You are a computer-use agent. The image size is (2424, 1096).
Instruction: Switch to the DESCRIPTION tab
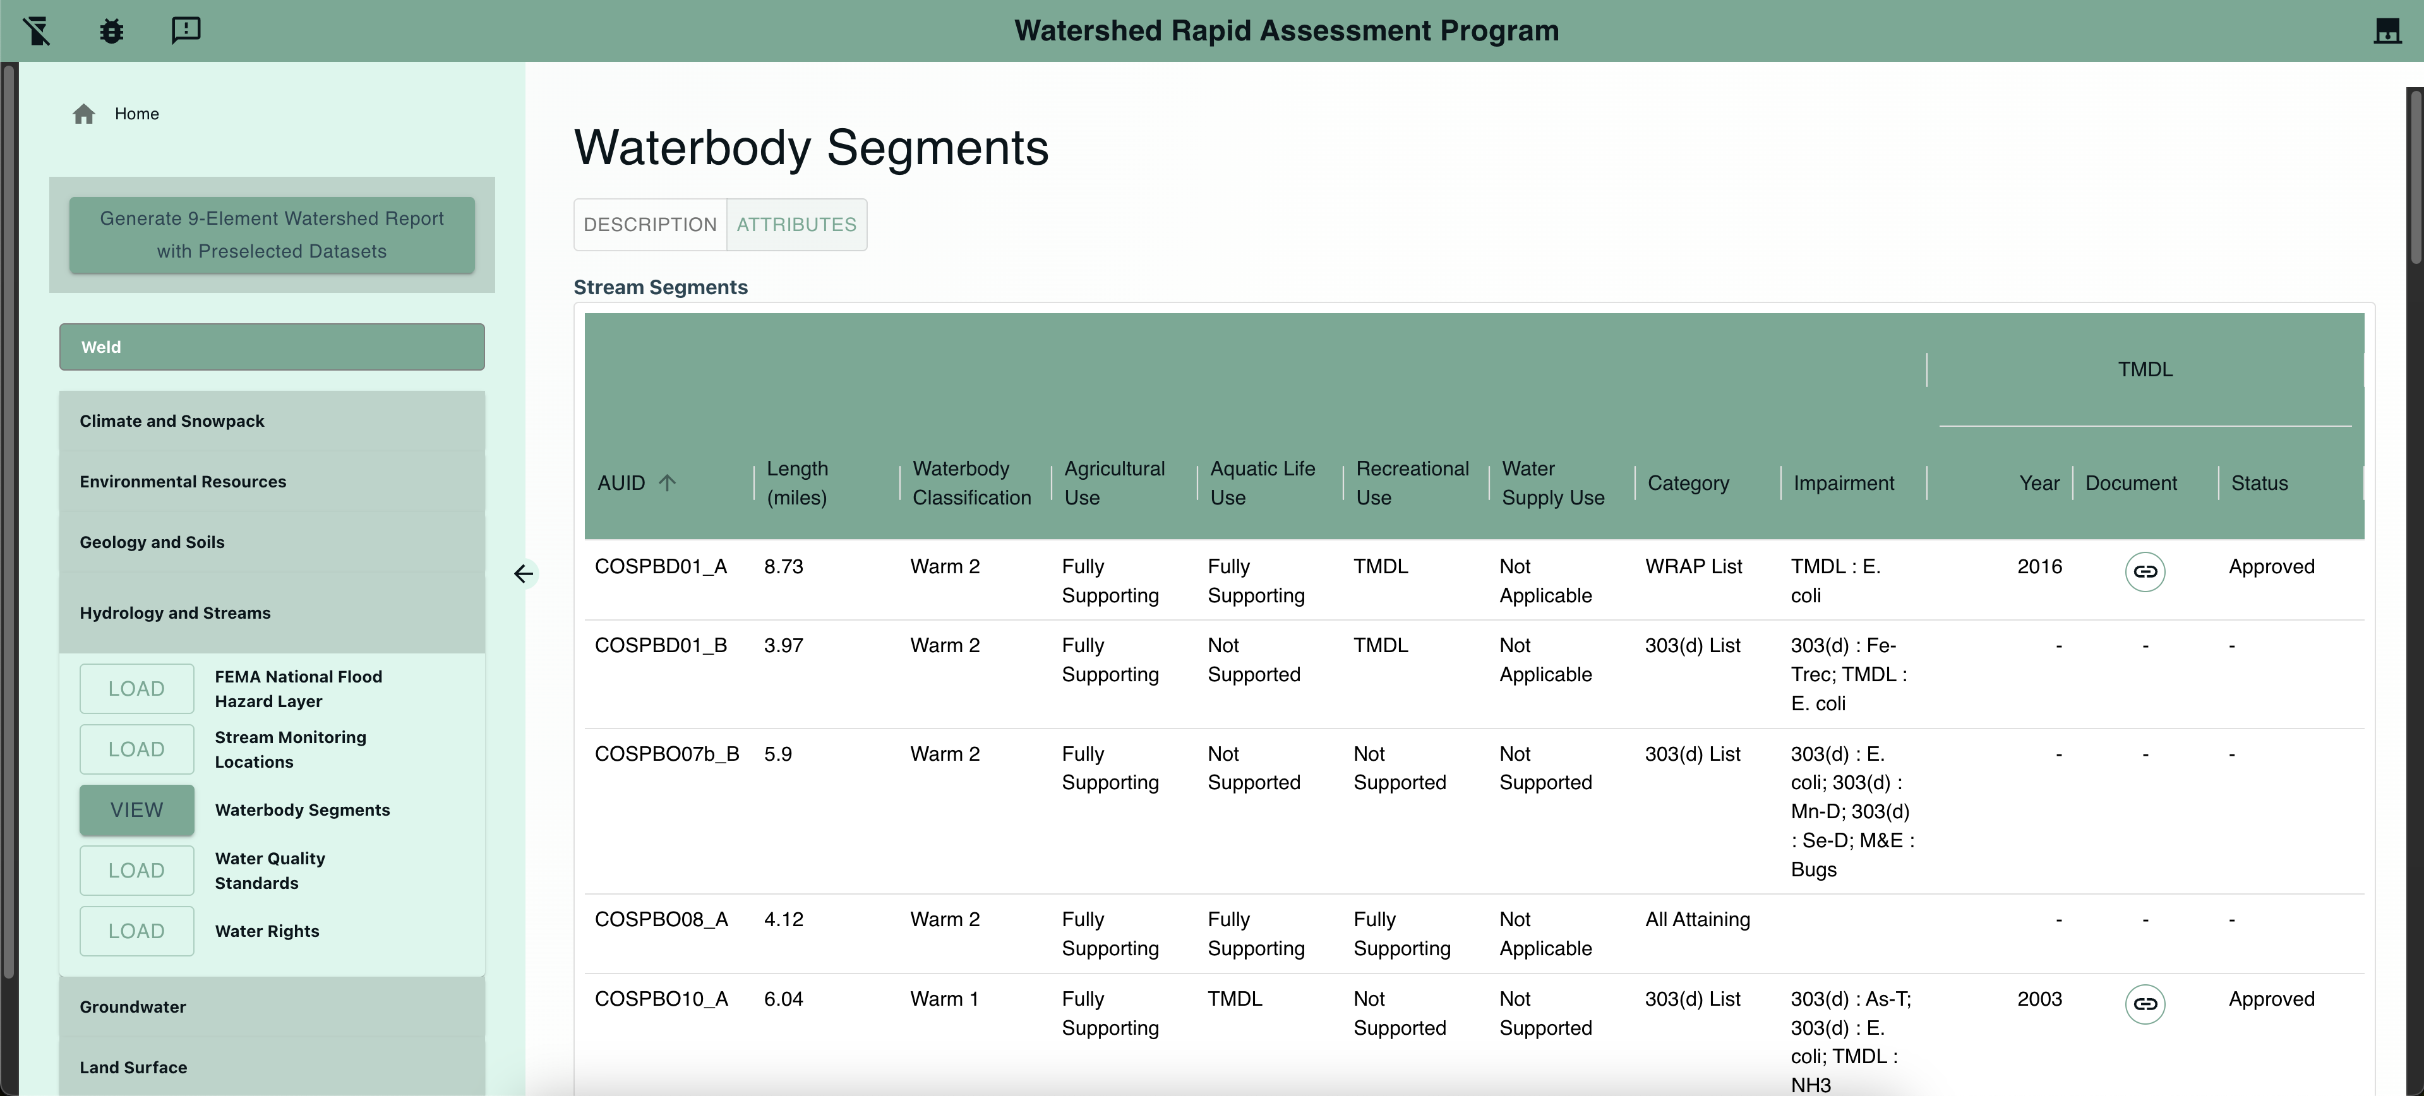651,225
